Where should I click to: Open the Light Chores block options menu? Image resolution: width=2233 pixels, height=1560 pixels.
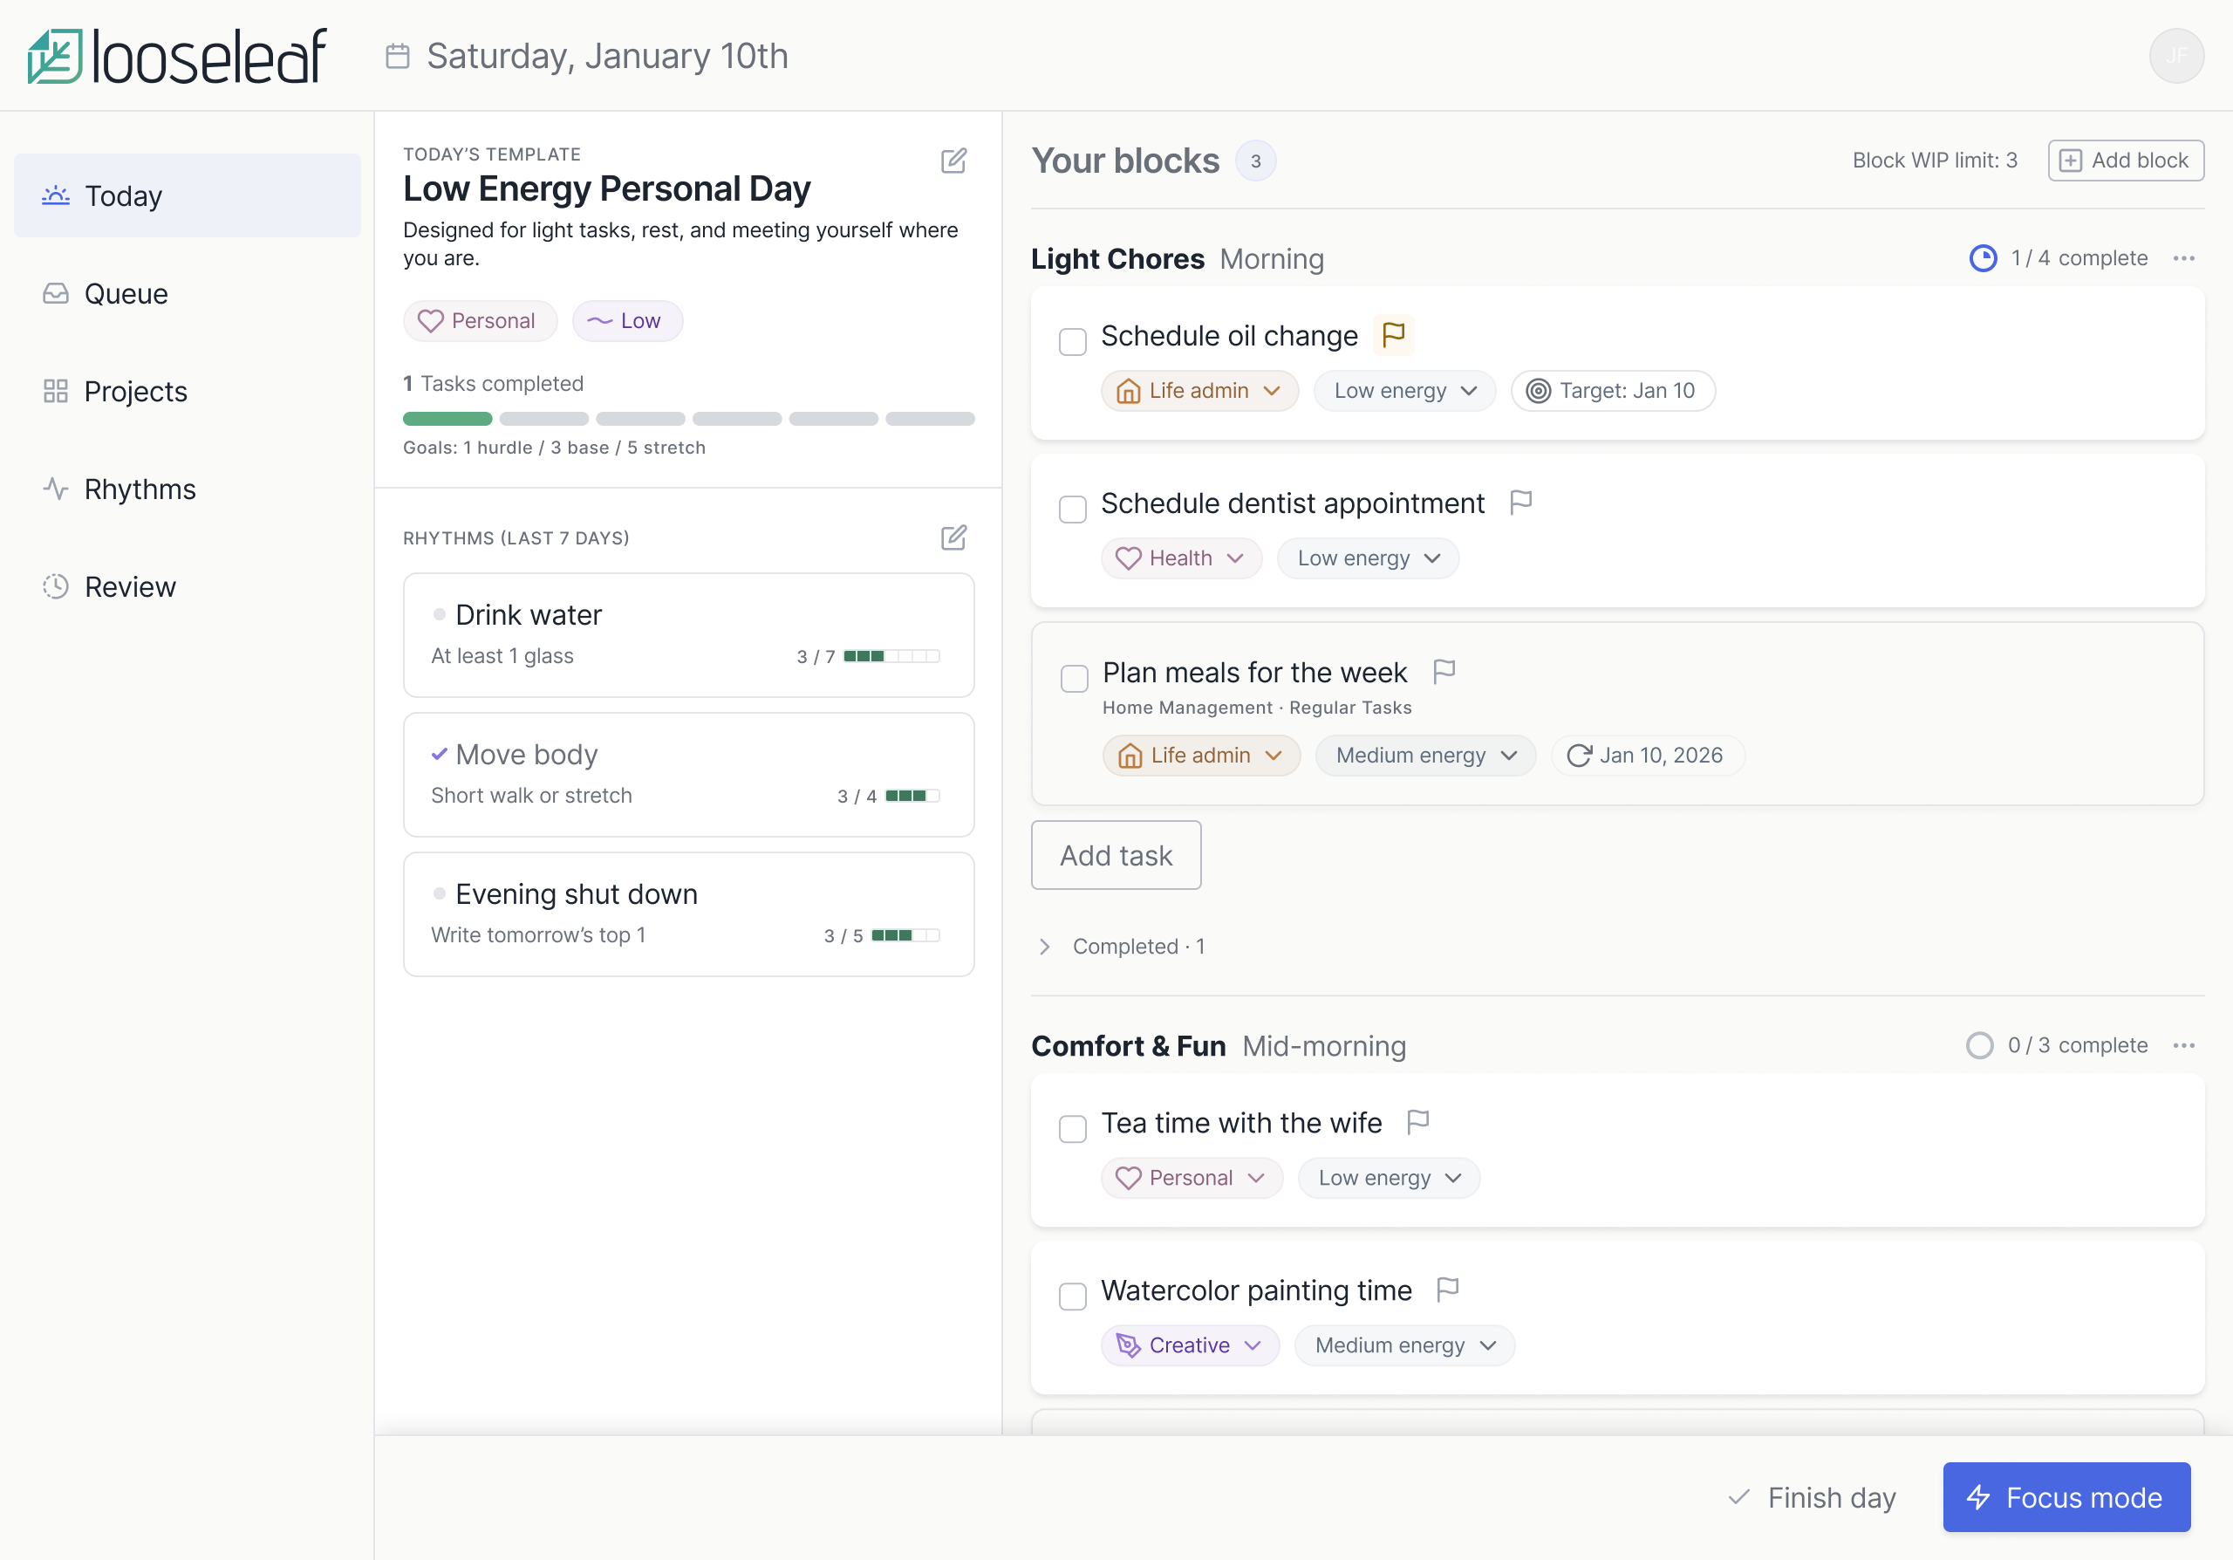pyautogui.click(x=2183, y=259)
